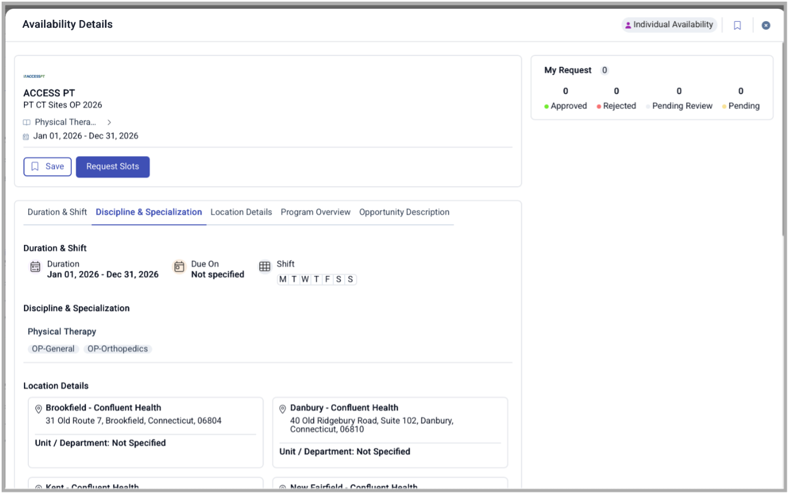Open the Program Overview tab
This screenshot has height=495, width=790.
[x=315, y=212]
